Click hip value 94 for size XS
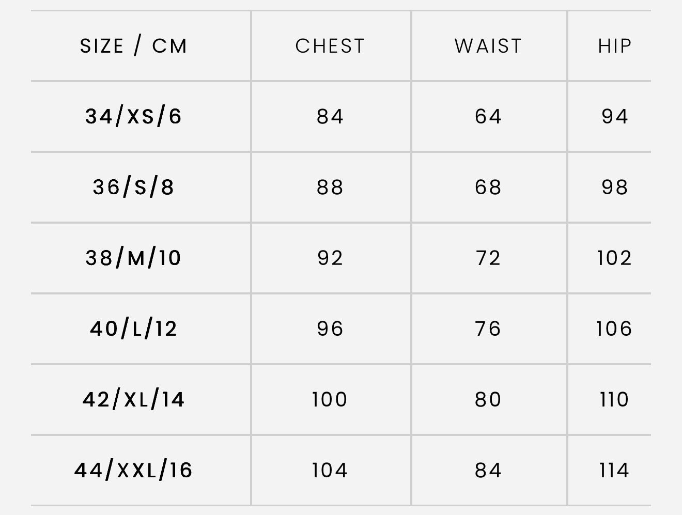Viewport: 682px width, 515px height. (615, 117)
